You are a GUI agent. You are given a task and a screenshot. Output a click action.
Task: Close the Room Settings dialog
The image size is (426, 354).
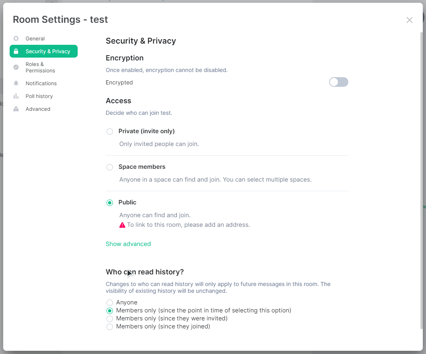(410, 20)
